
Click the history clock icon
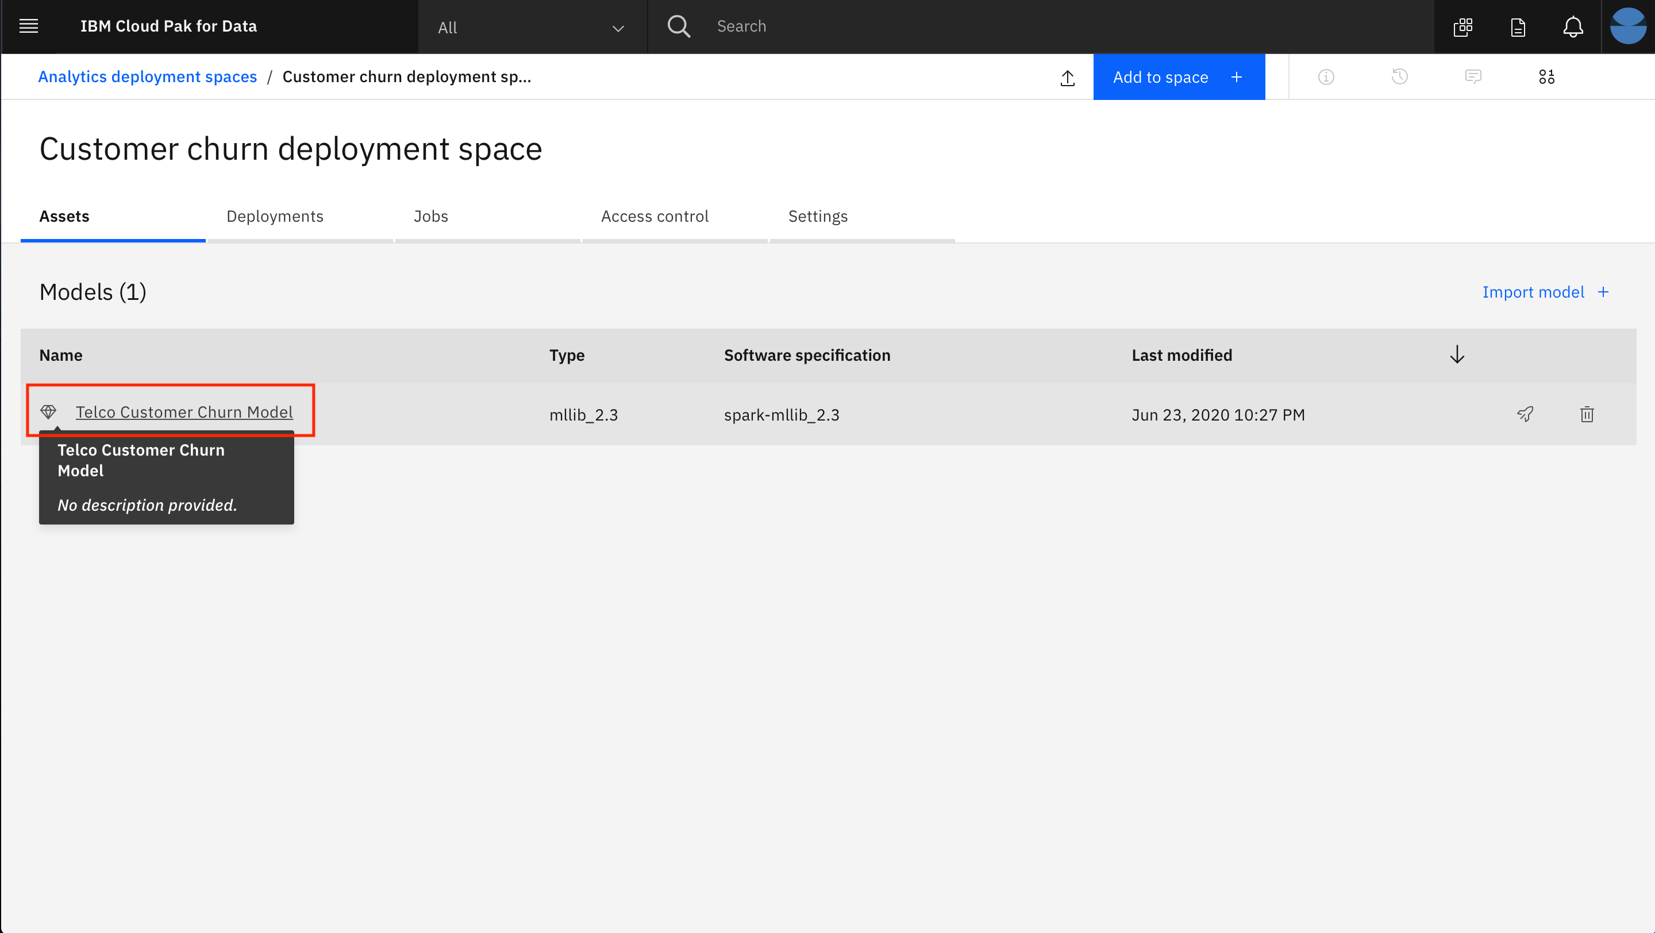coord(1400,77)
